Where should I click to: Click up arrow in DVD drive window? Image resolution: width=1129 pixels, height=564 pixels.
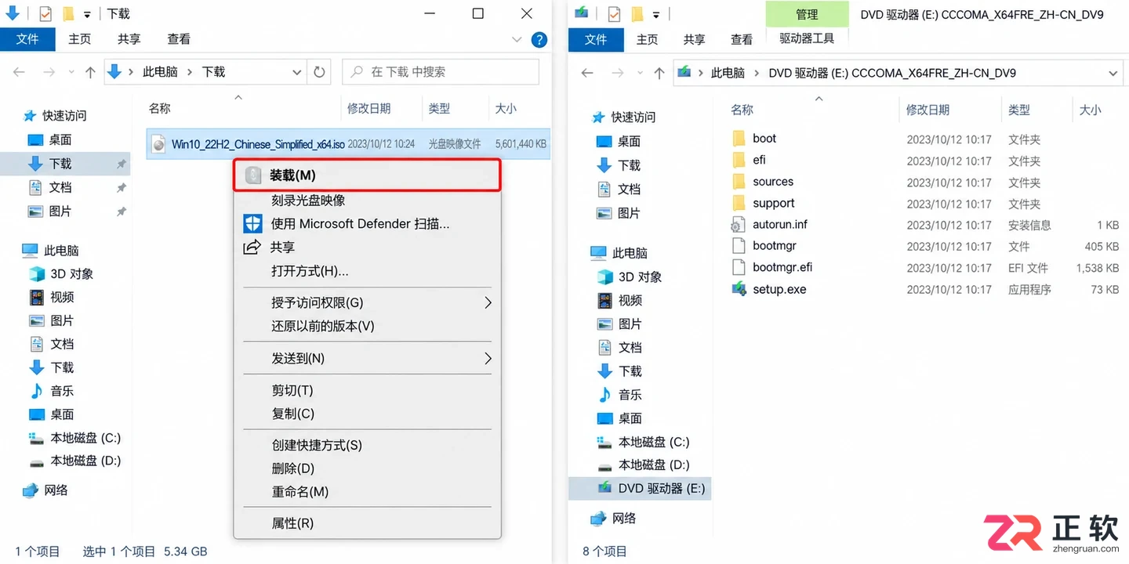[659, 73]
